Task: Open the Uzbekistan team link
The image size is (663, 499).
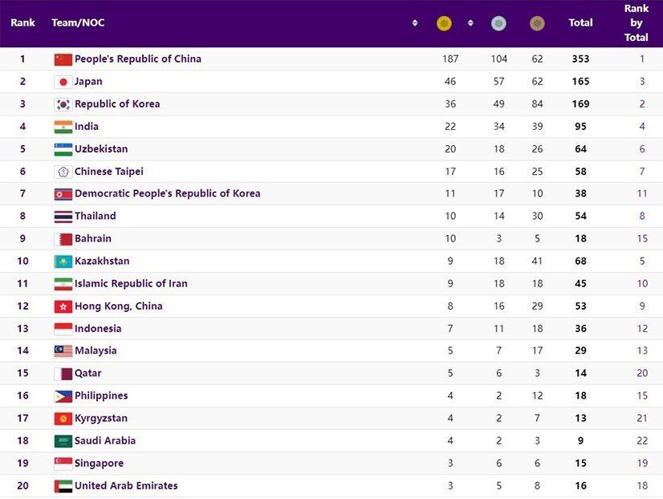Action: (101, 149)
